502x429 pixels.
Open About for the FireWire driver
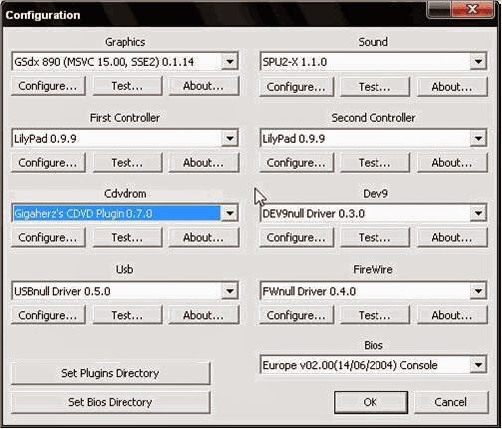452,315
